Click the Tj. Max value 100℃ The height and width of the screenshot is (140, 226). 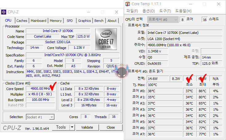tap(165, 85)
